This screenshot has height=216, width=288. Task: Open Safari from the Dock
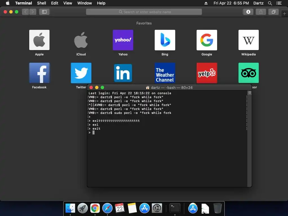click(x=107, y=208)
